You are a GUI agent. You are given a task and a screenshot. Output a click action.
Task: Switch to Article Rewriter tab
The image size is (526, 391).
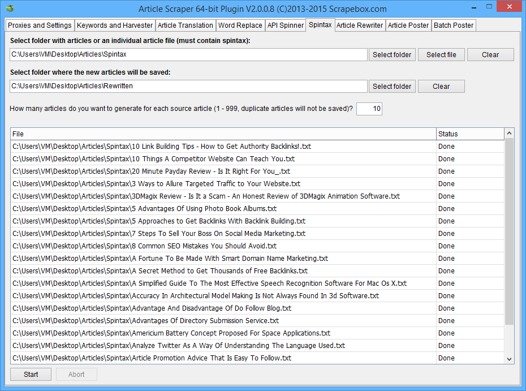[360, 25]
